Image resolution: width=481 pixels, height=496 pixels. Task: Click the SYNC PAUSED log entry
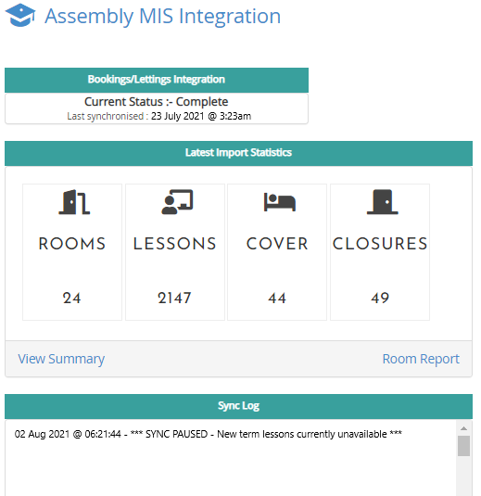point(209,434)
